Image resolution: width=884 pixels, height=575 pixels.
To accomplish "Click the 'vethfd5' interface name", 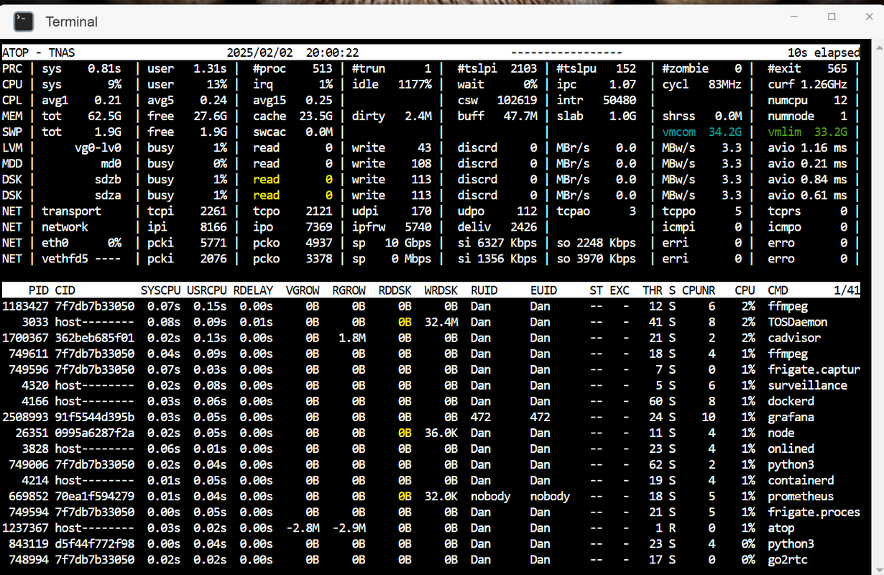I will tap(65, 258).
